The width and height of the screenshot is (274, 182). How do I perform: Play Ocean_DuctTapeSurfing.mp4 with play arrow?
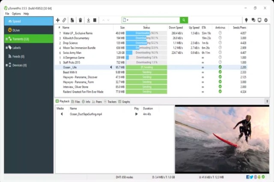(137, 114)
